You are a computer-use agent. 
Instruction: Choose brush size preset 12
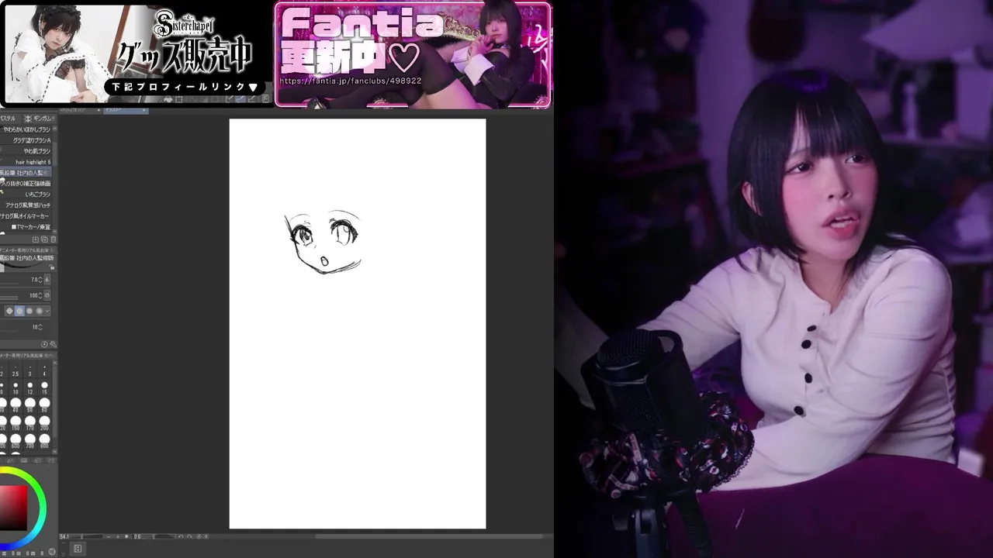29,387
